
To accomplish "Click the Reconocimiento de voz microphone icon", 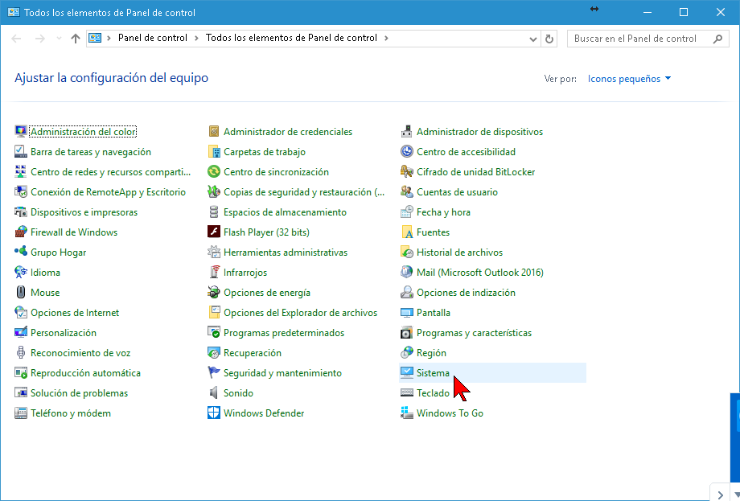I will 21,353.
